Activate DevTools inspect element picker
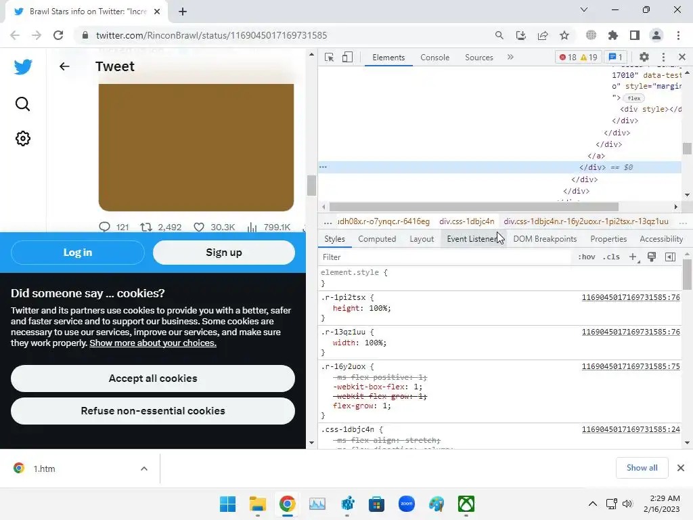693x520 pixels. [330, 58]
